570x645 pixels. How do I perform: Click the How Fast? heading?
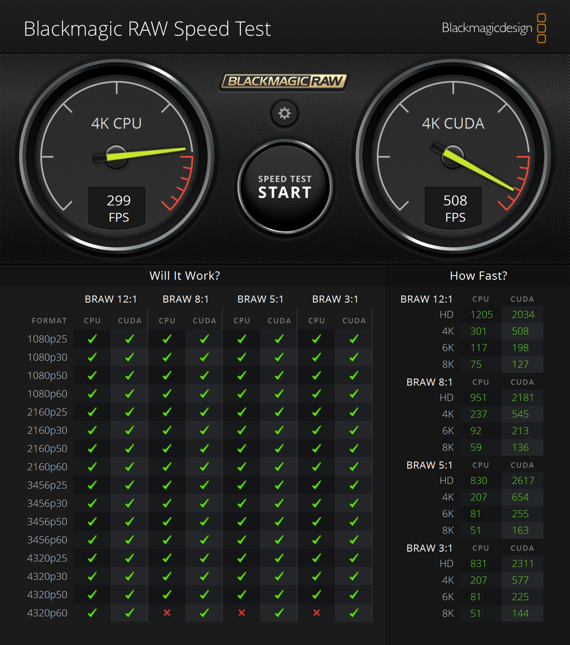479,276
